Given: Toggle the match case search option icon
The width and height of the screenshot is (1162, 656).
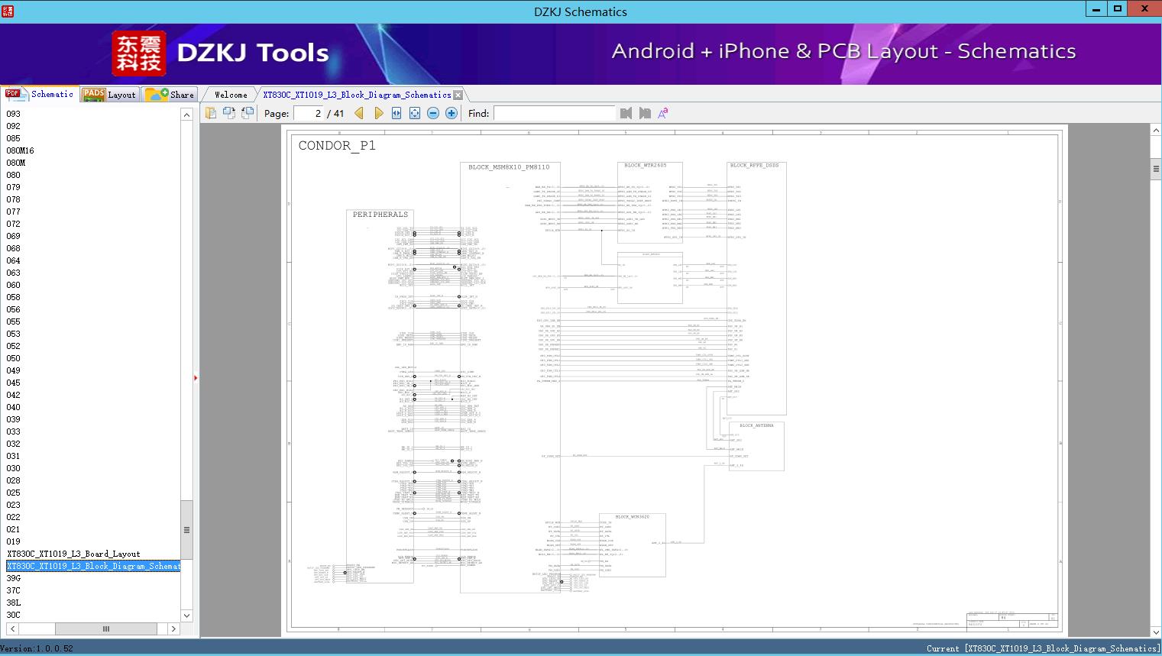Looking at the screenshot, I should [663, 113].
